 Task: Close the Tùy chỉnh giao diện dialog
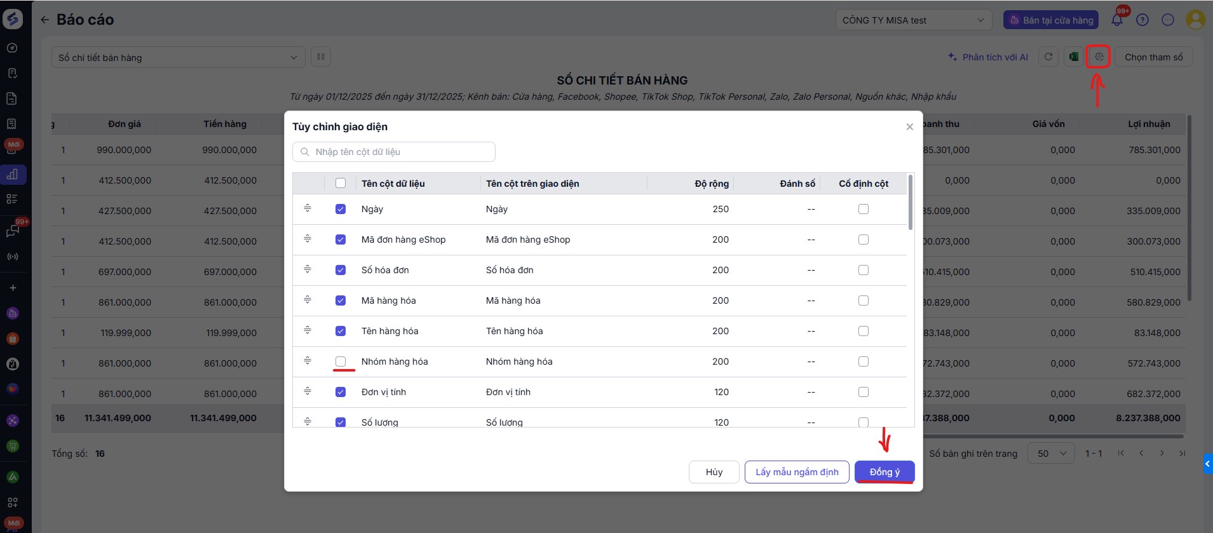[x=909, y=127]
